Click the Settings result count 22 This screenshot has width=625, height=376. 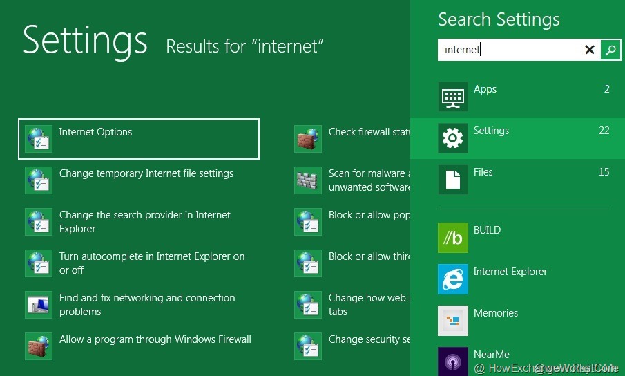coord(604,131)
